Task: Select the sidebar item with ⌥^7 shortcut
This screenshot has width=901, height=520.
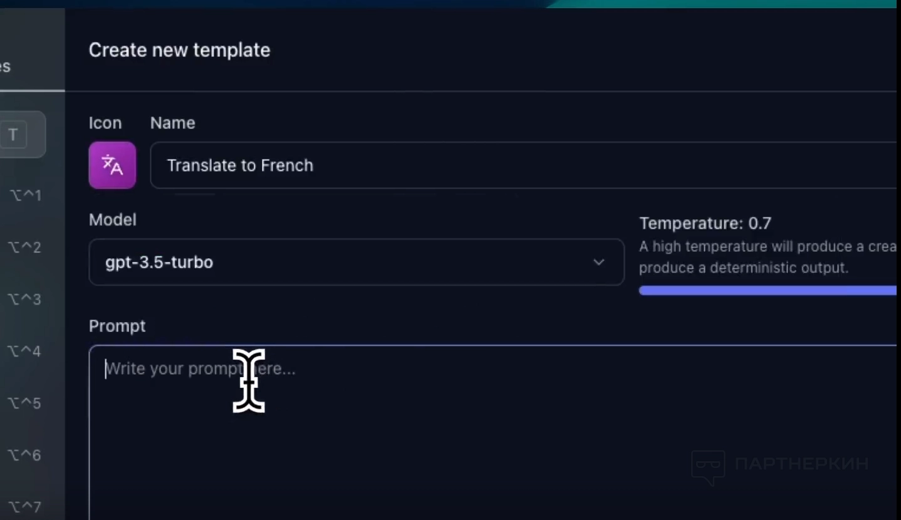Action: pos(25,506)
